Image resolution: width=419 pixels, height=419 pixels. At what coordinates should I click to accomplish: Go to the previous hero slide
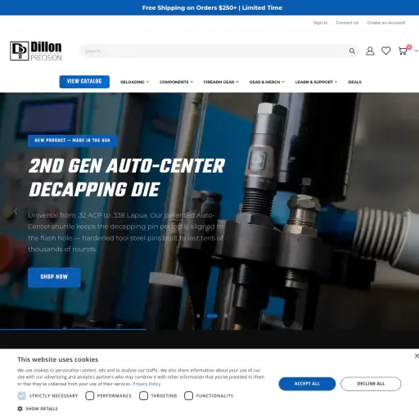(x=16, y=211)
